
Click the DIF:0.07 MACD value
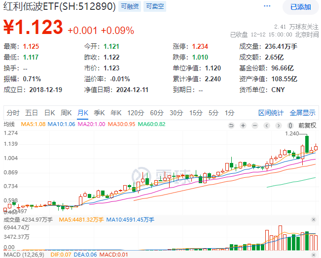click(61, 255)
